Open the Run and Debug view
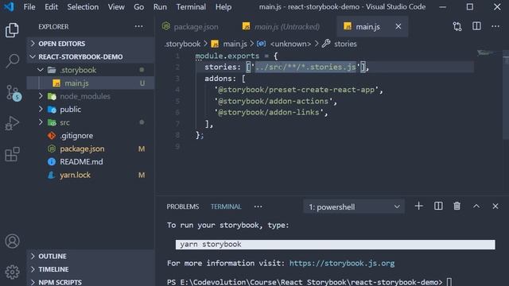Screen dimensions: 509x286 point(12,123)
